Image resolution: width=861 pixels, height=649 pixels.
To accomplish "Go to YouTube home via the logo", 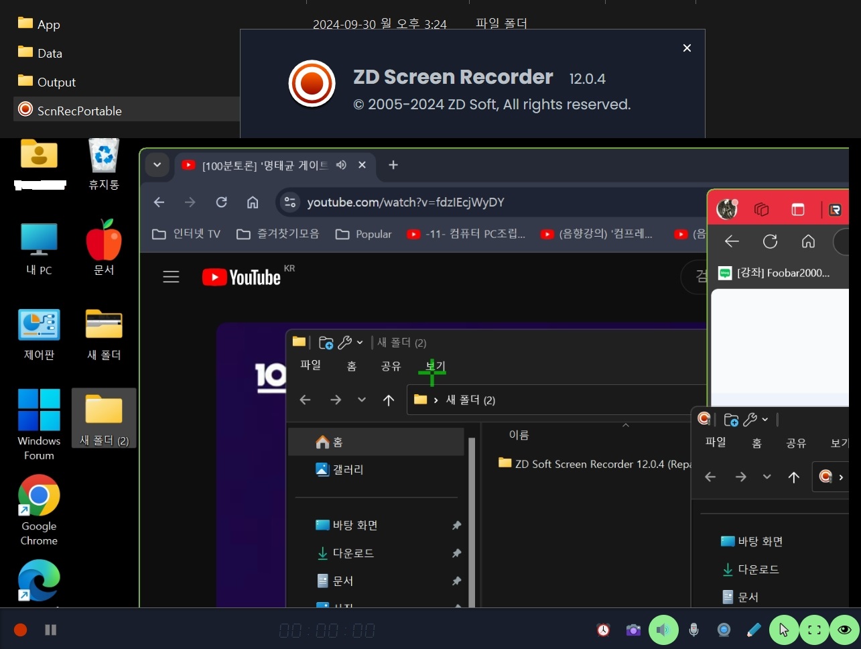I will pos(241,277).
